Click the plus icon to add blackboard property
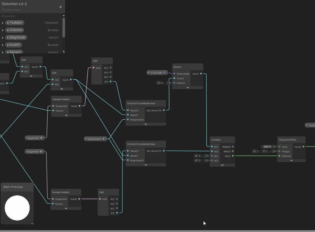The image size is (315, 232). pyautogui.click(x=60, y=7)
